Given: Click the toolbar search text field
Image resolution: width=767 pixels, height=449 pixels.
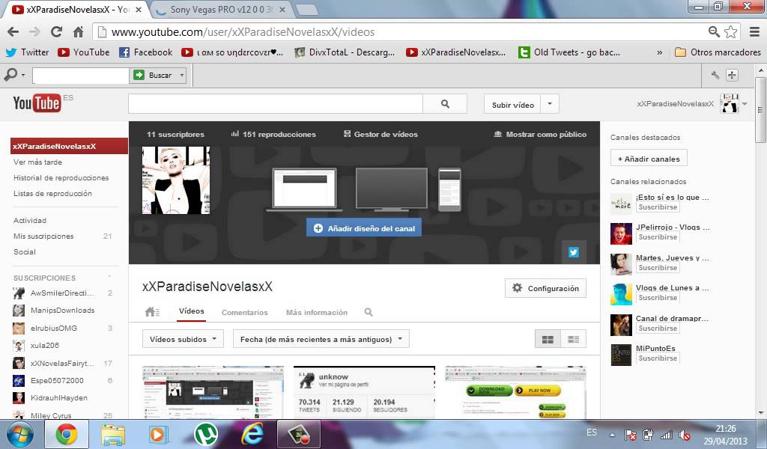Looking at the screenshot, I should click(x=80, y=76).
